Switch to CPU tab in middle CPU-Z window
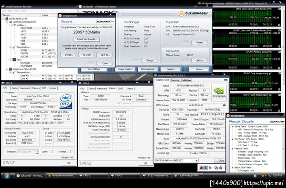286x188 pixels. pyautogui.click(x=82, y=89)
